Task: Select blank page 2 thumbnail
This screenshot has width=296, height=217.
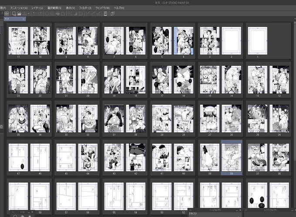Action: click(232, 41)
